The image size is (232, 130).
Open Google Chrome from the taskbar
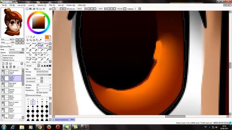[40, 127]
